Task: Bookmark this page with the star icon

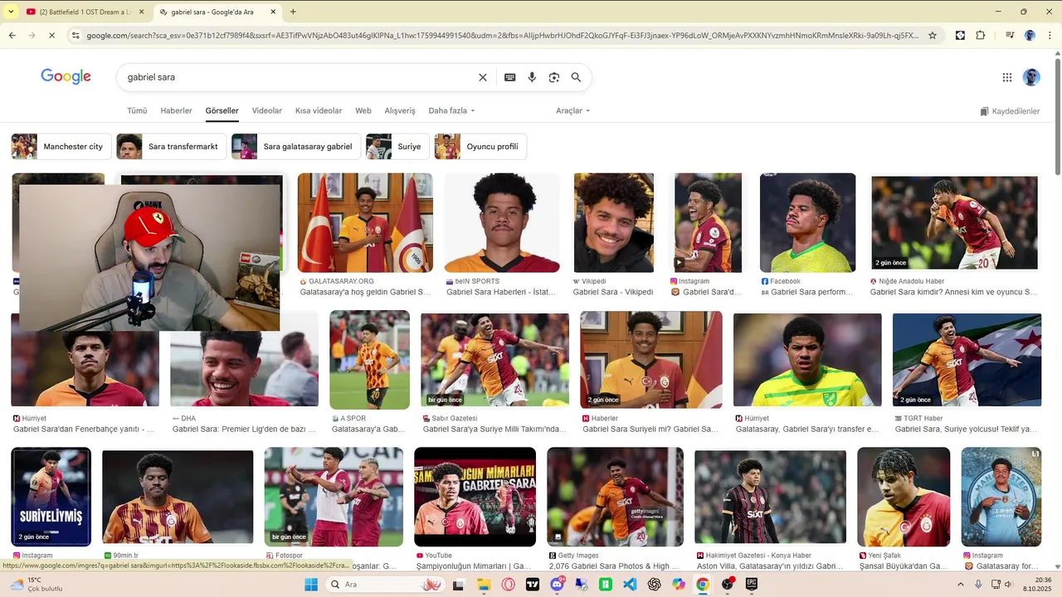Action: point(933,36)
